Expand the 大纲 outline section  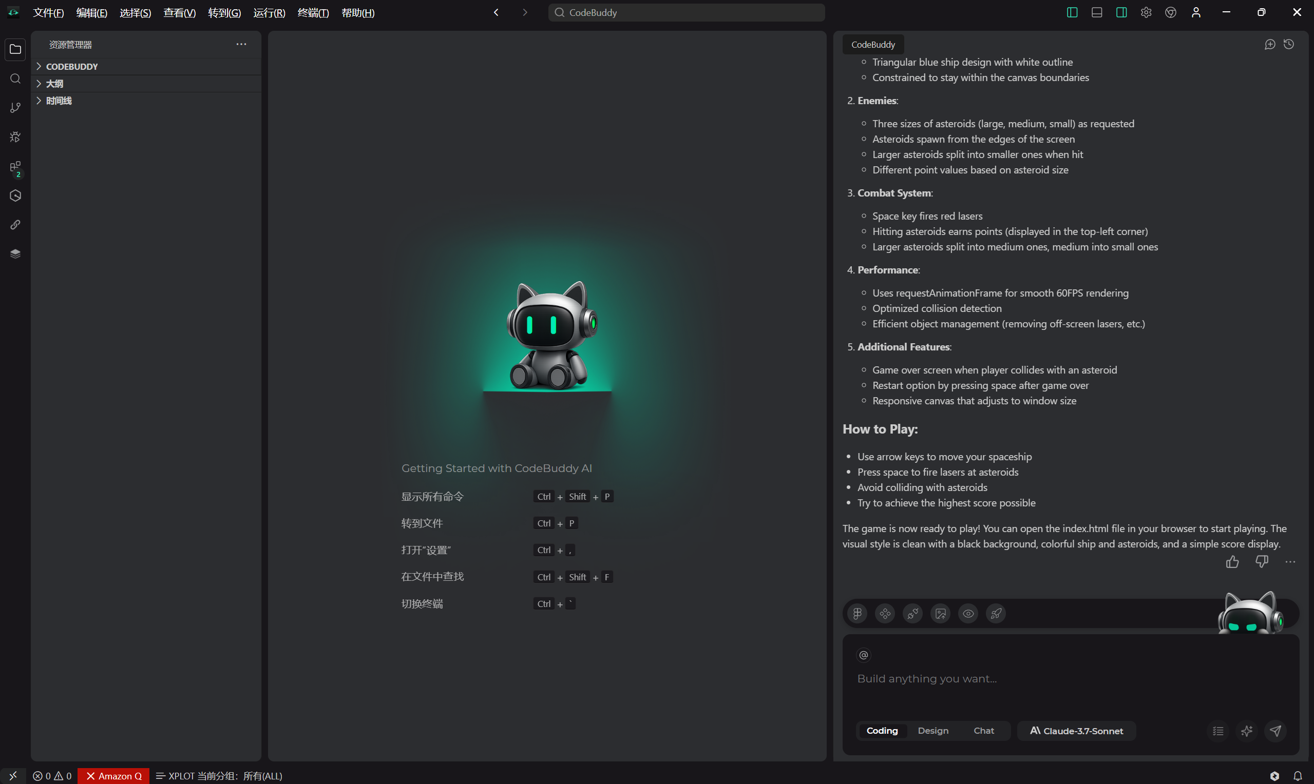pos(54,84)
